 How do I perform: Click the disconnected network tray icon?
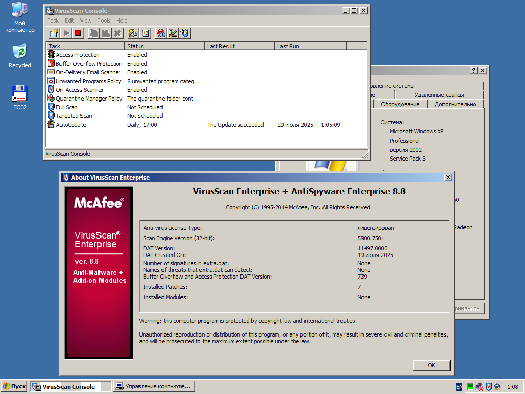(479, 387)
